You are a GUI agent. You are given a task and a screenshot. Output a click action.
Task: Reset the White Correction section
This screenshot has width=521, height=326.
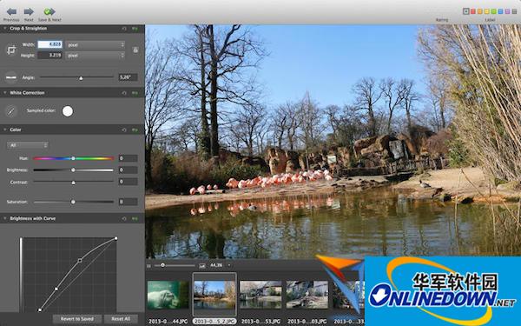124,93
